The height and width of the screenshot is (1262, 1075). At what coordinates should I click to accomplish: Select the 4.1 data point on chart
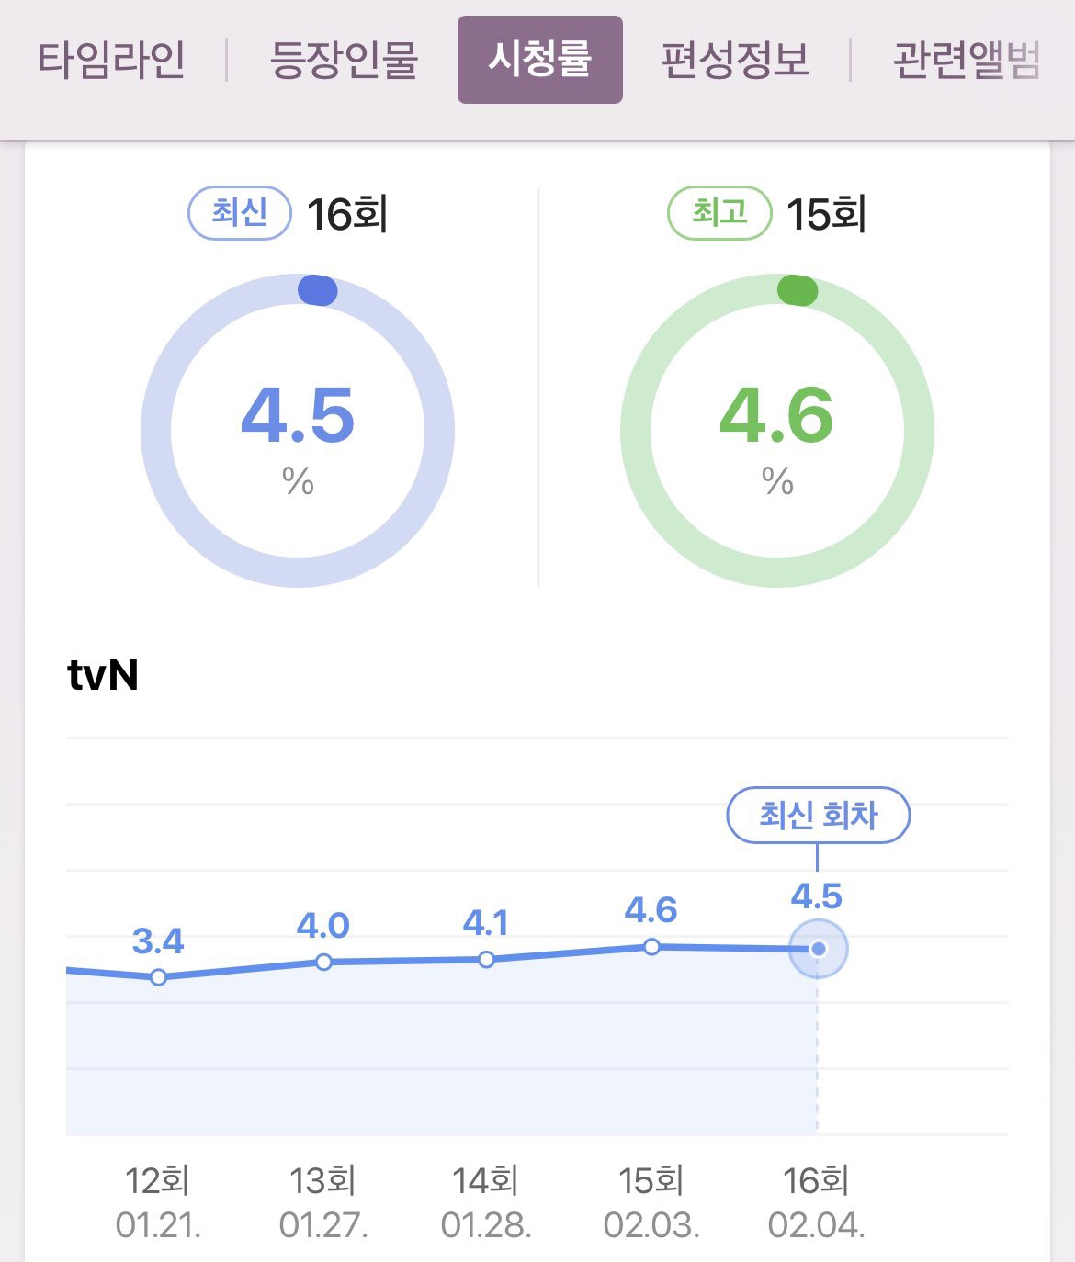[487, 960]
